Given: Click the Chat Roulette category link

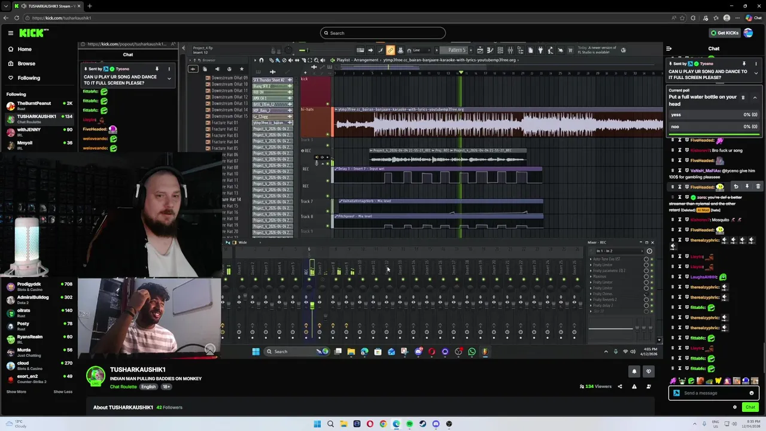Looking at the screenshot, I should pyautogui.click(x=123, y=387).
